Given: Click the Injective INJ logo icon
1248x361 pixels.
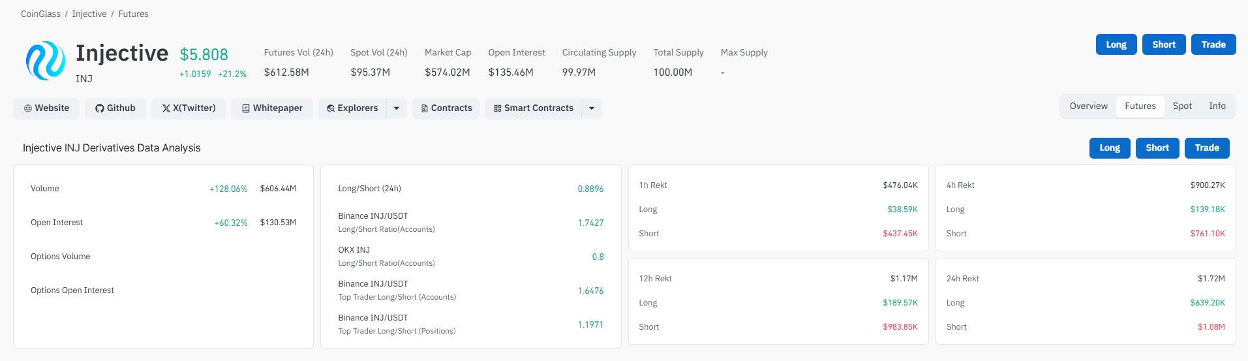Looking at the screenshot, I should 46,61.
